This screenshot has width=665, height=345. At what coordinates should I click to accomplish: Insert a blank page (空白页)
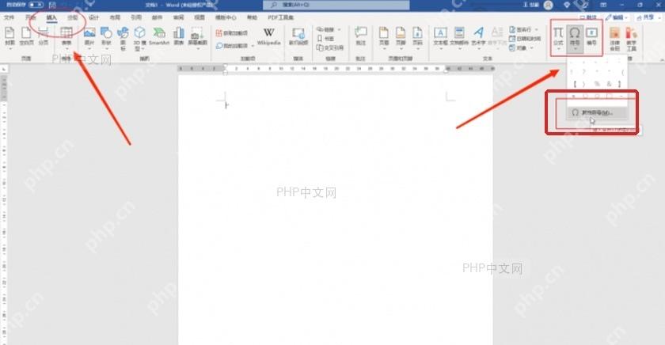tap(26, 36)
